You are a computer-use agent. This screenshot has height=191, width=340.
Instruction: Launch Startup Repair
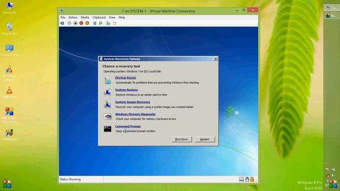125,78
